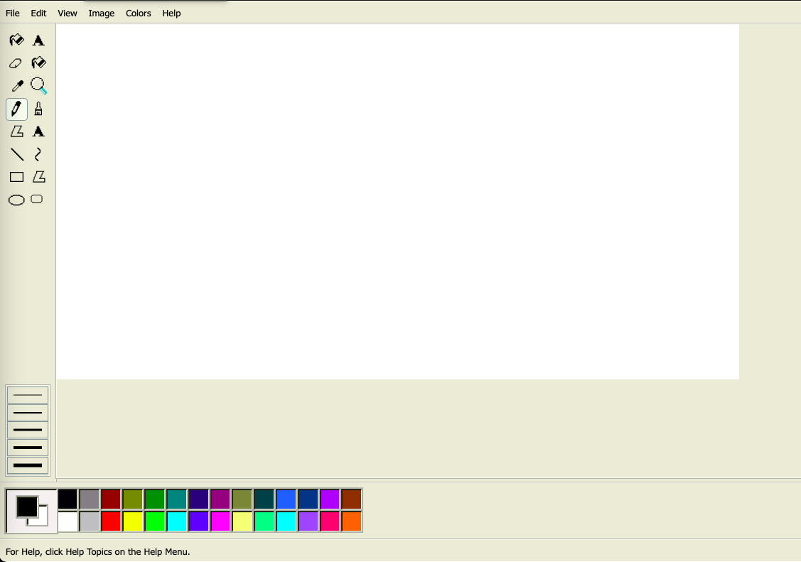Choose the Fill With Color tool

tap(38, 63)
